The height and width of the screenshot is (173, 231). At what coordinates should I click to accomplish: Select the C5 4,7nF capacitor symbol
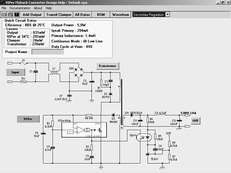tap(53, 148)
